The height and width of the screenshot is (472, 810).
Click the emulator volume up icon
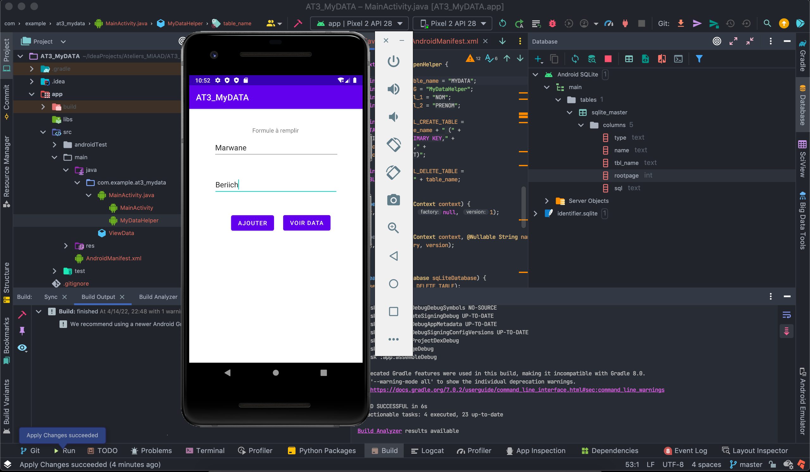393,89
